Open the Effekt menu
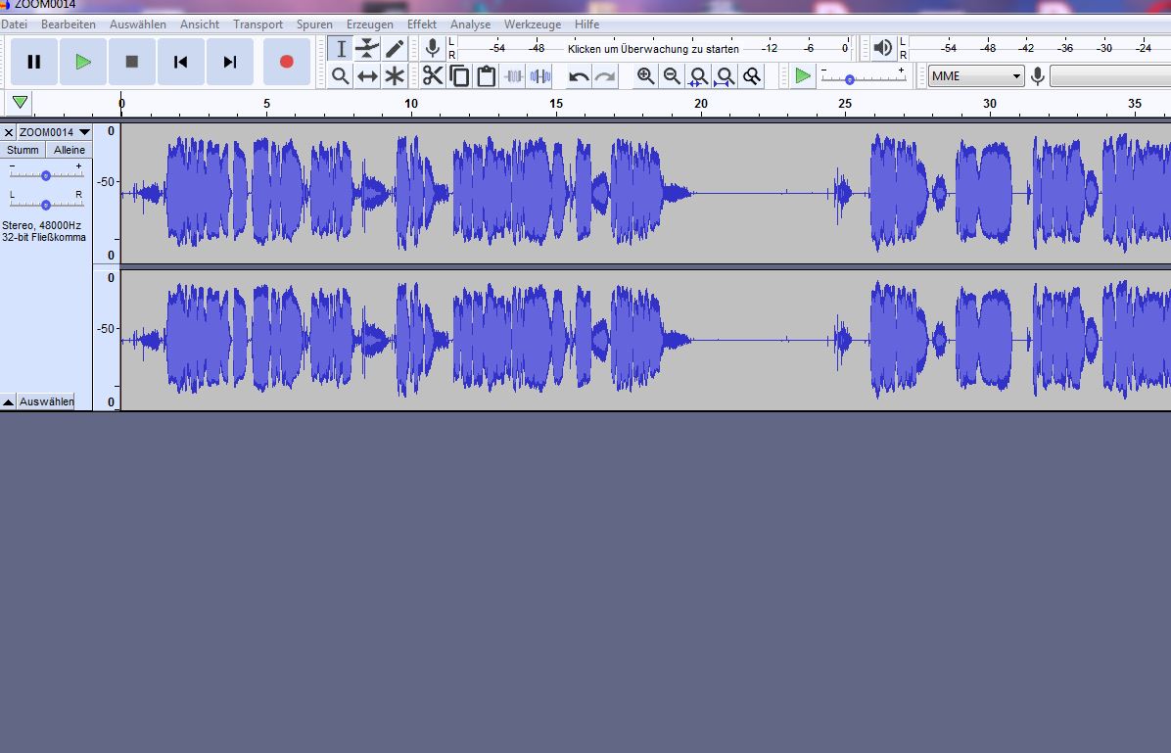Screen dimensions: 1171x753 pos(422,24)
